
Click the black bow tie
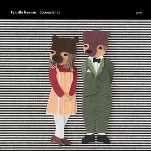pos(97,60)
